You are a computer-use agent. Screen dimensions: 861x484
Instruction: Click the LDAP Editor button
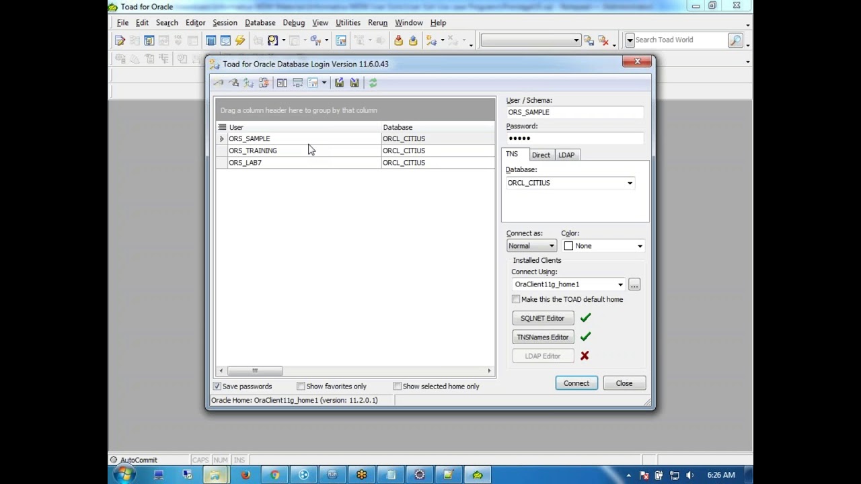coord(542,356)
